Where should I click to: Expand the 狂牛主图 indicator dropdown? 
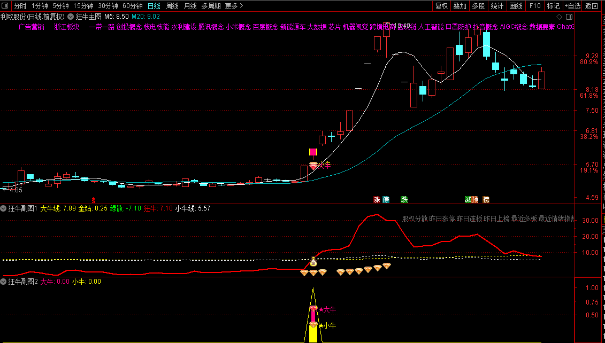pyautogui.click(x=71, y=17)
